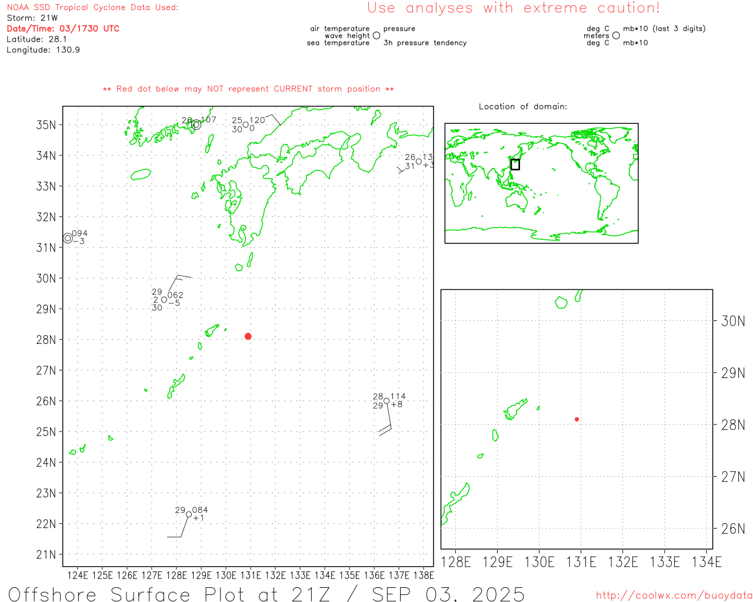This screenshot has width=753, height=602.
Task: Click Okinawa island outline on zoomed map
Action: (x=455, y=504)
